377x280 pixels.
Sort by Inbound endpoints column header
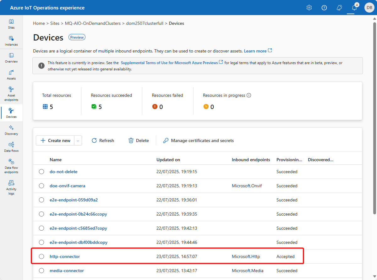(x=251, y=160)
